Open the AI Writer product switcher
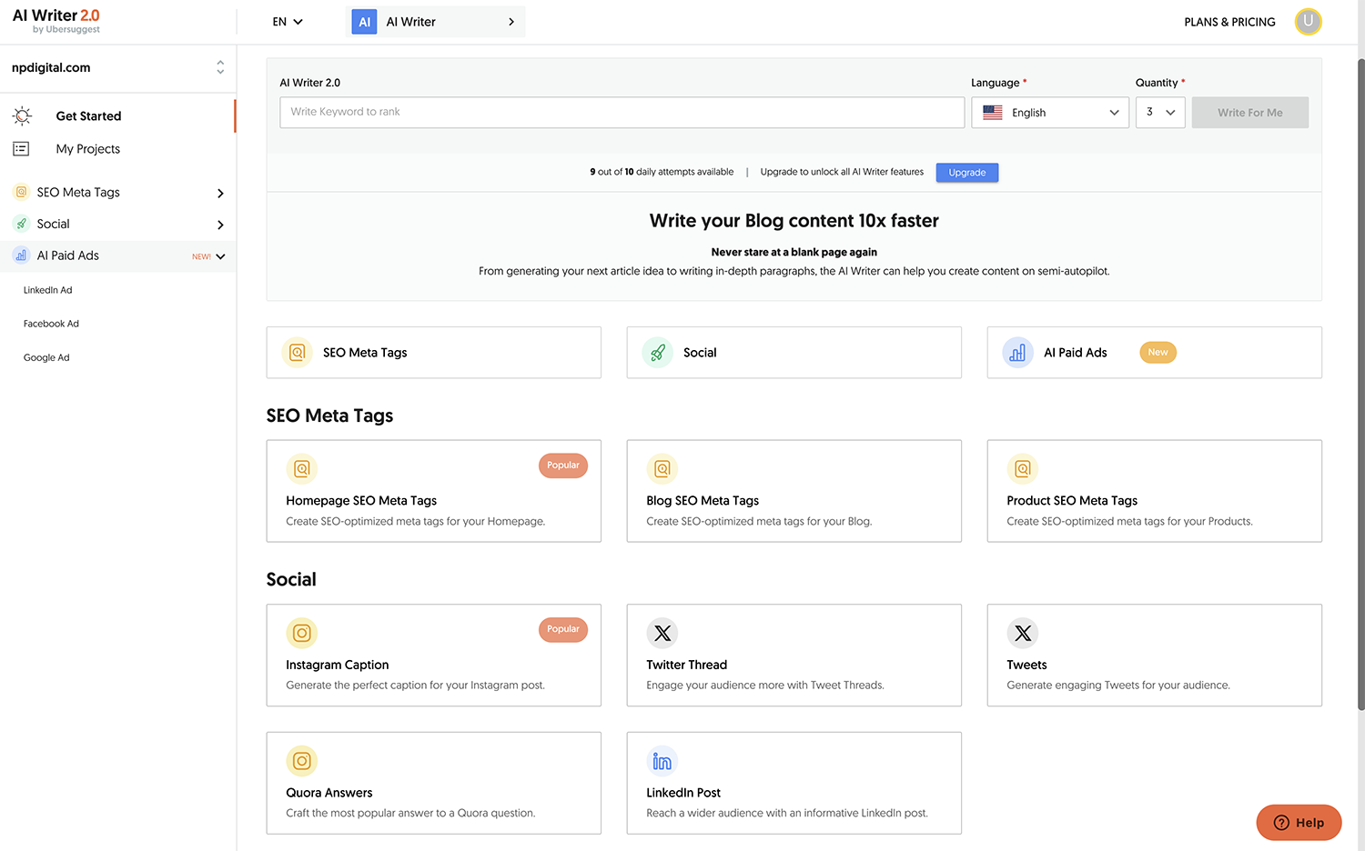Image resolution: width=1365 pixels, height=851 pixels. pos(436,22)
